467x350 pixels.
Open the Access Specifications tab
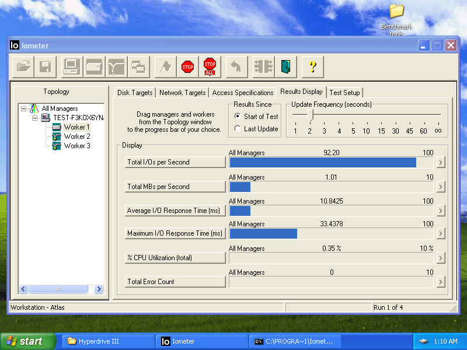coord(243,93)
